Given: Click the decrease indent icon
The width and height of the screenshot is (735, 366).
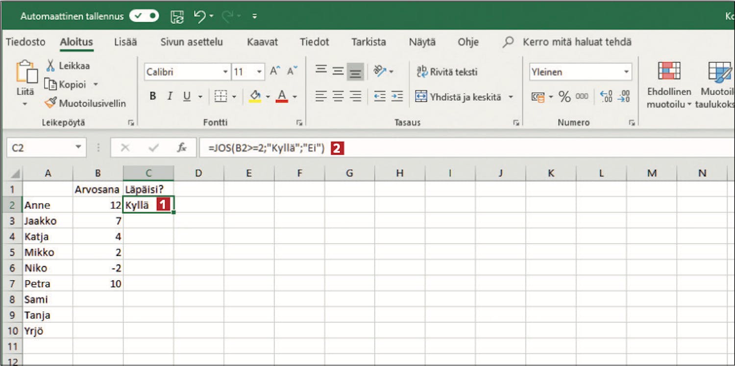Looking at the screenshot, I should pos(380,96).
